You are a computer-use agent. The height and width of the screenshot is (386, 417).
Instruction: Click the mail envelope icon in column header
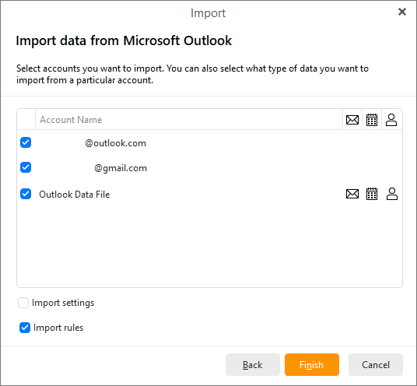click(352, 120)
